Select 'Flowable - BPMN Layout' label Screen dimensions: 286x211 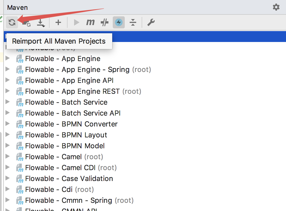[66, 135]
